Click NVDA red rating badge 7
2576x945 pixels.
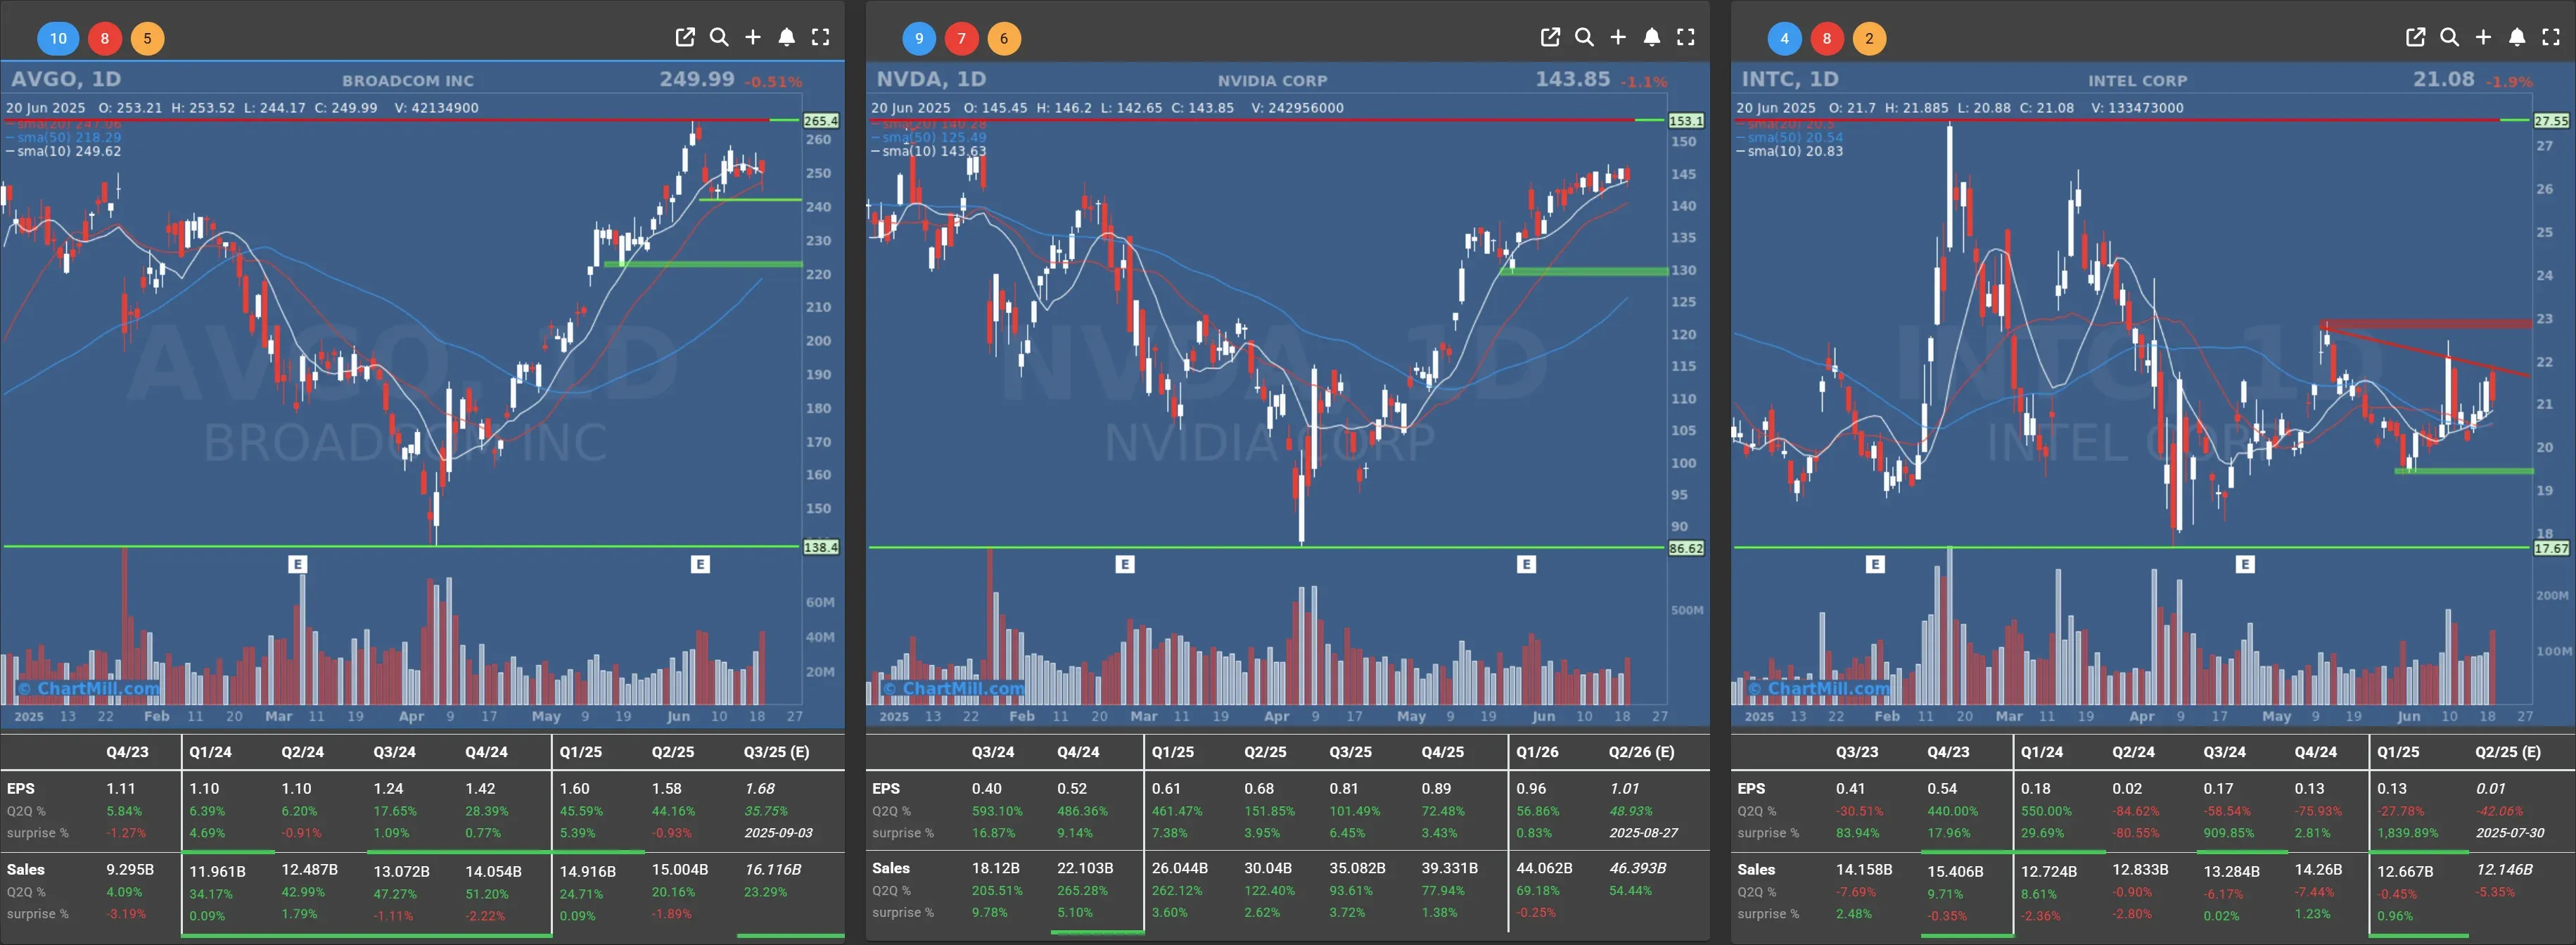pos(962,38)
